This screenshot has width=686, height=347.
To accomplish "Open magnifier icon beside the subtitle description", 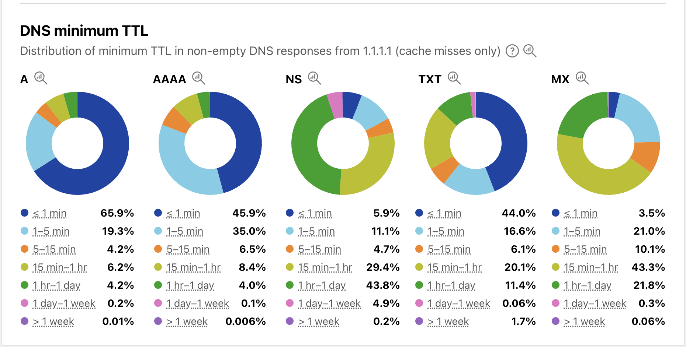I will click(x=530, y=50).
